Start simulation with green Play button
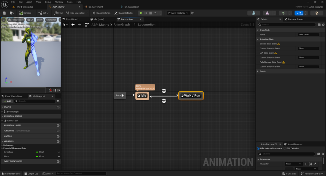 (141, 13)
